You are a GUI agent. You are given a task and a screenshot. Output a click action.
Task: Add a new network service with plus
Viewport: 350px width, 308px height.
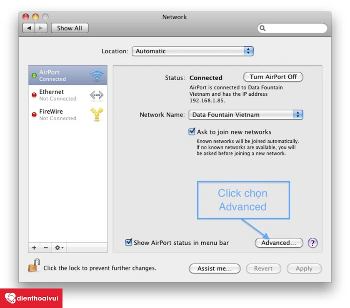click(x=34, y=248)
